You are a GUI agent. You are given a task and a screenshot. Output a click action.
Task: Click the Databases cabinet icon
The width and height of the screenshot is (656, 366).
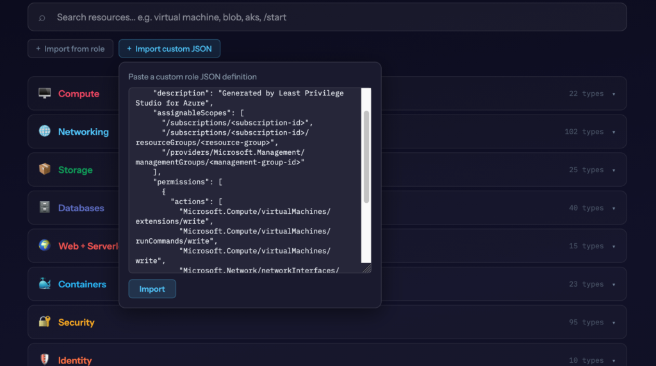click(x=44, y=207)
